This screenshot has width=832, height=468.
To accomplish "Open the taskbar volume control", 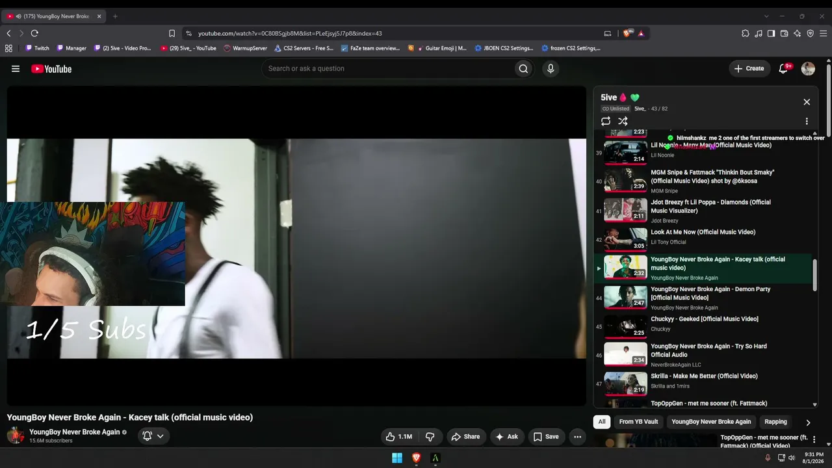I will [x=791, y=458].
